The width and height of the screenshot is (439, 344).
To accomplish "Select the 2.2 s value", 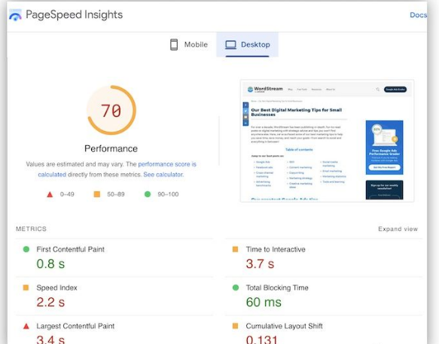I will tap(50, 302).
